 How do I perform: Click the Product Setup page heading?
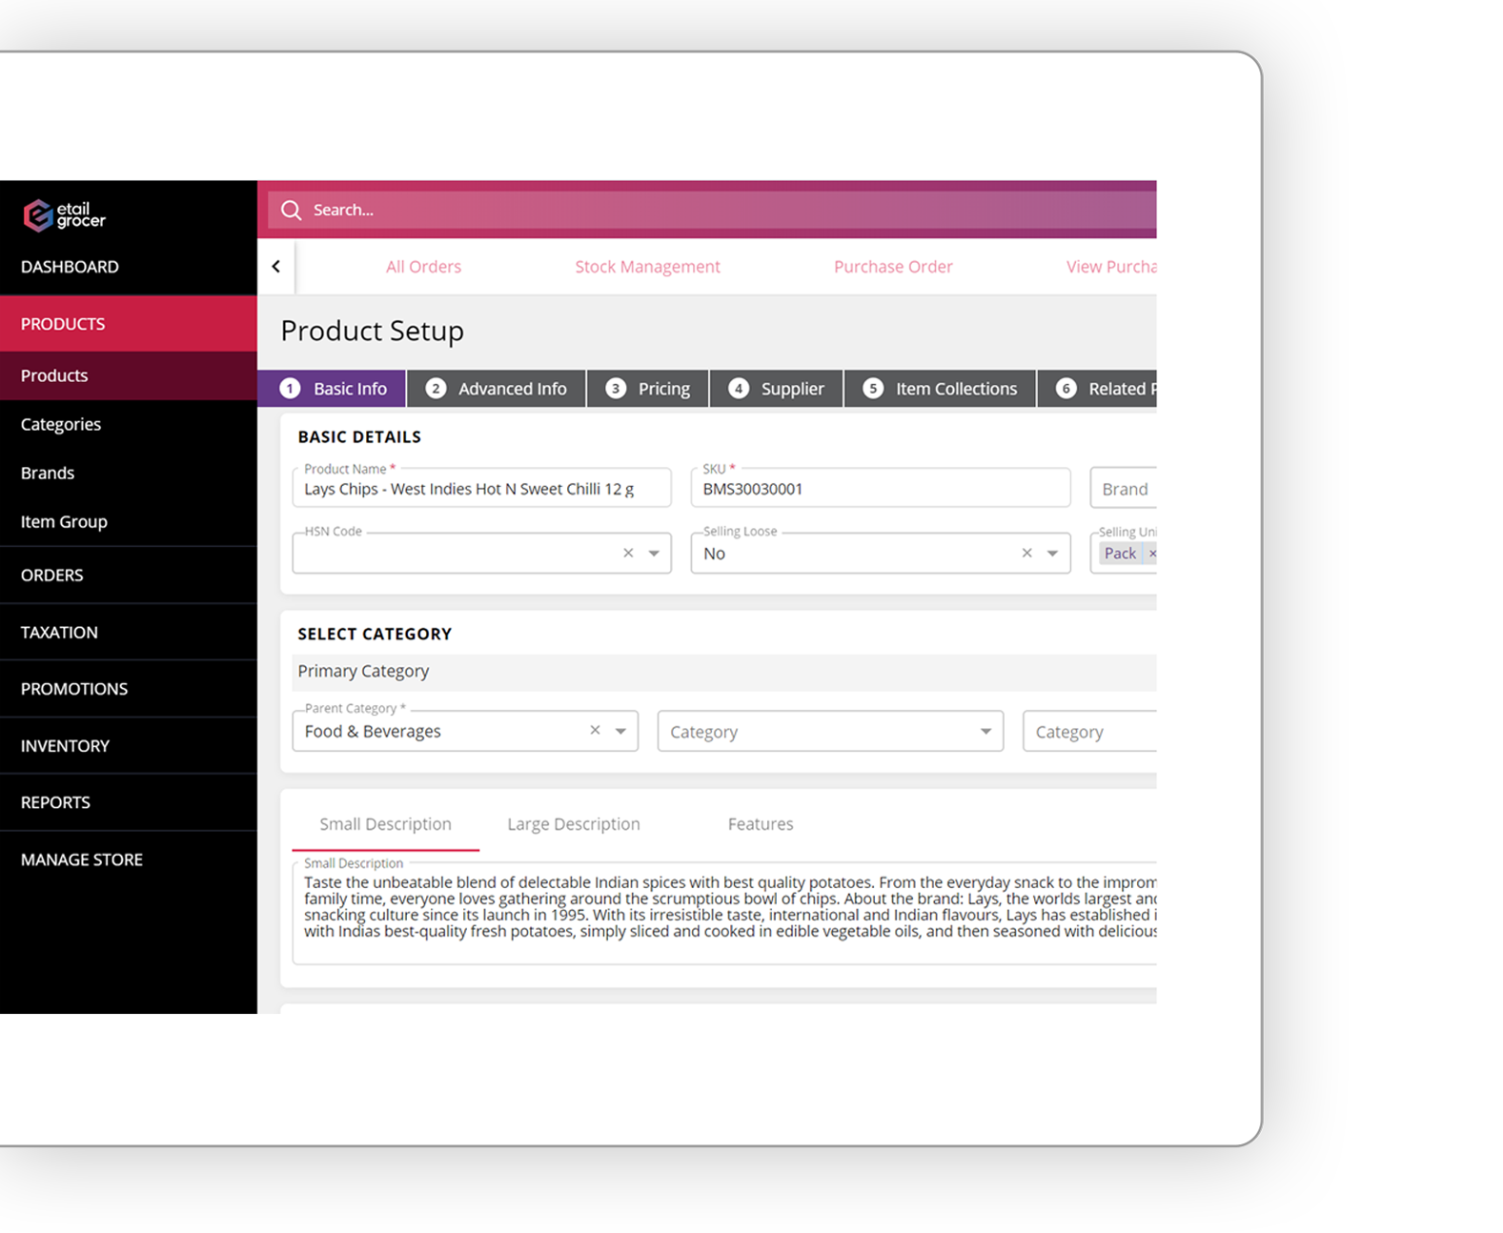(372, 331)
